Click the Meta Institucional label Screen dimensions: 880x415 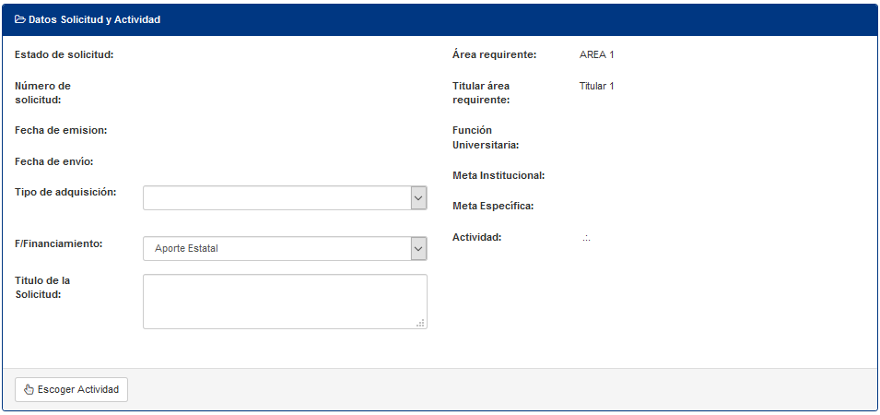(x=499, y=176)
